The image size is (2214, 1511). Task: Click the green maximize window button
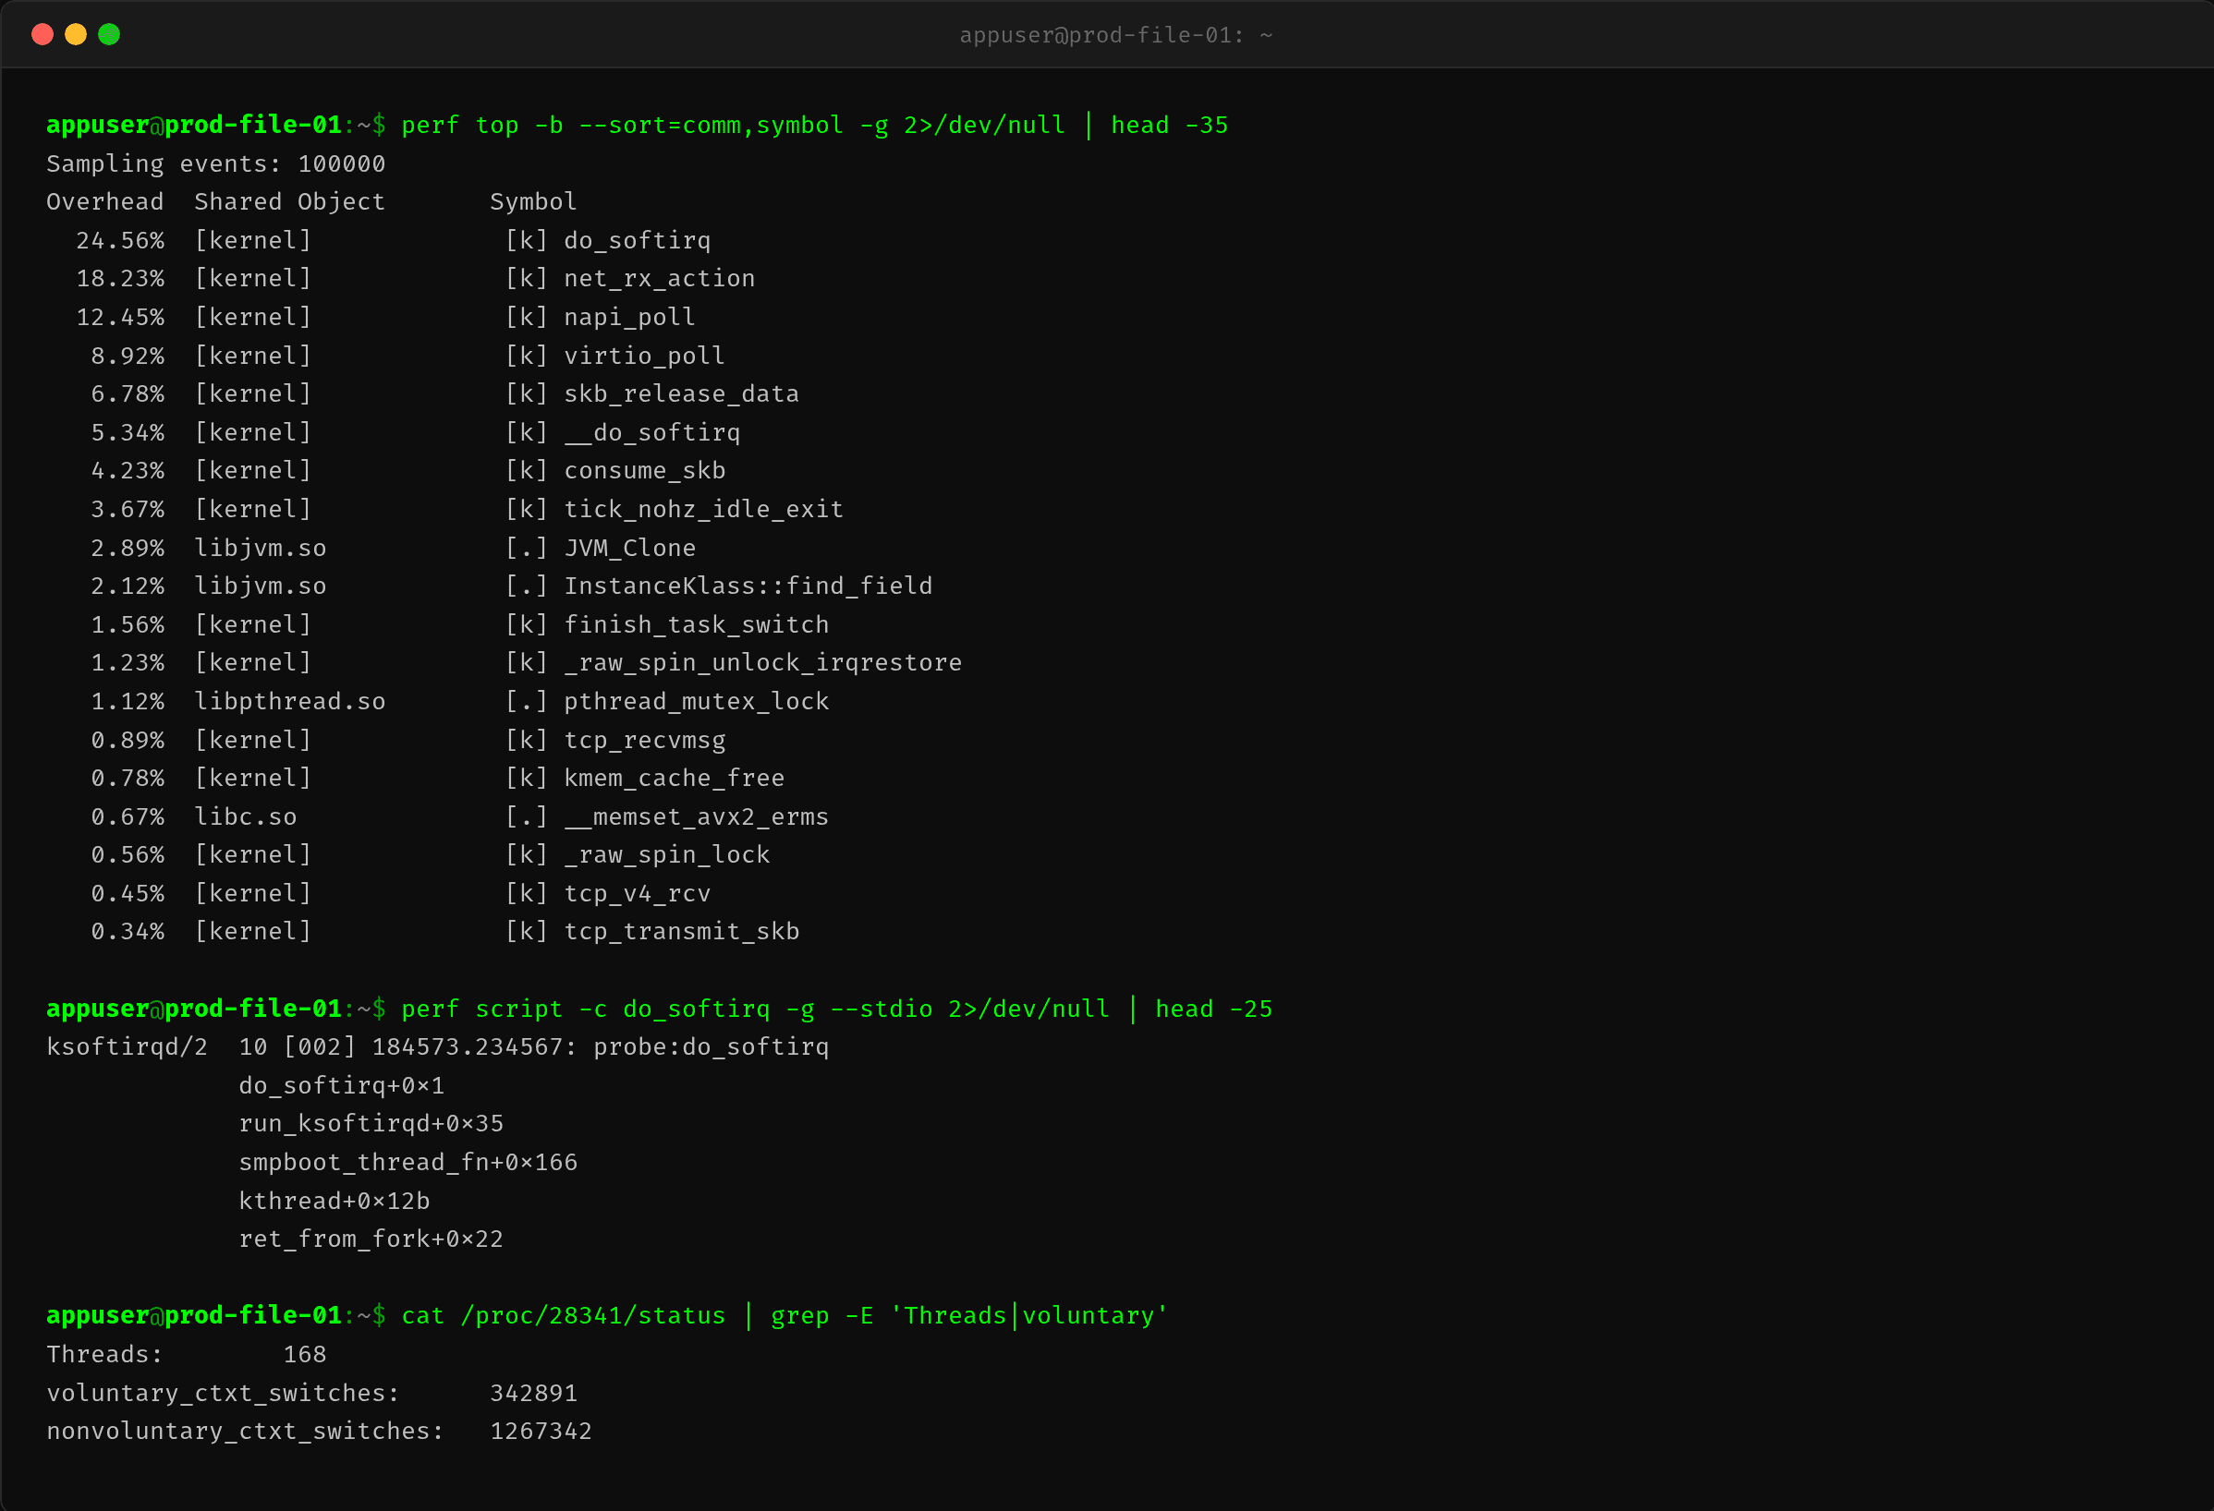point(110,34)
